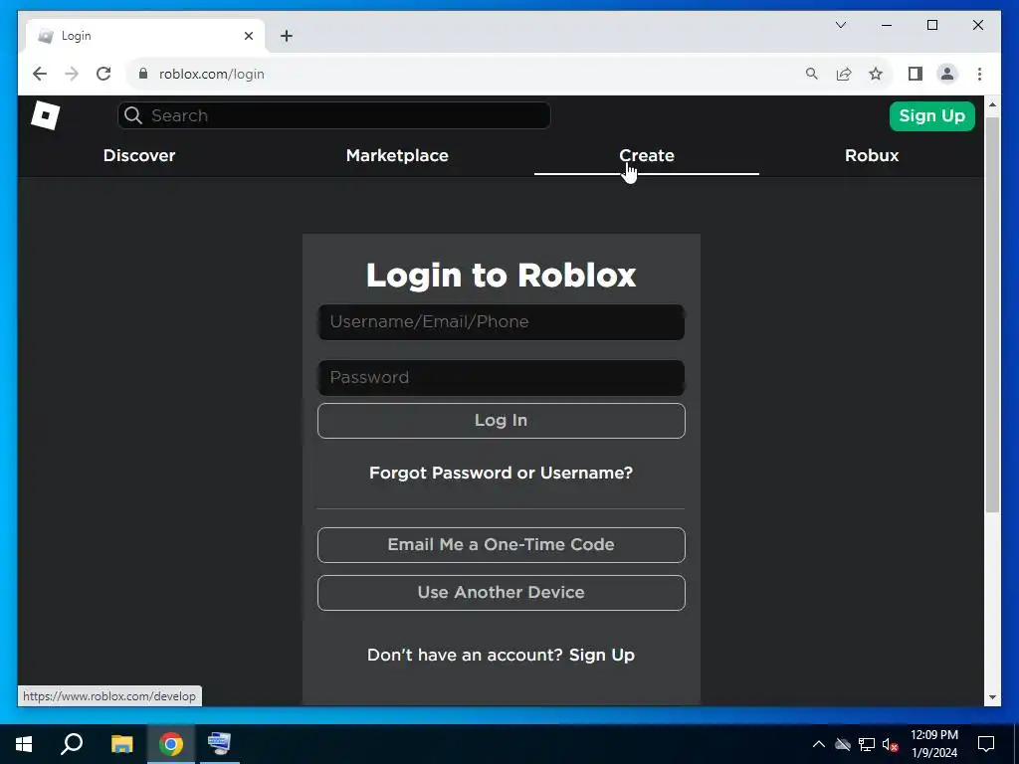Open the remote desktop taskbar app

pos(219,743)
